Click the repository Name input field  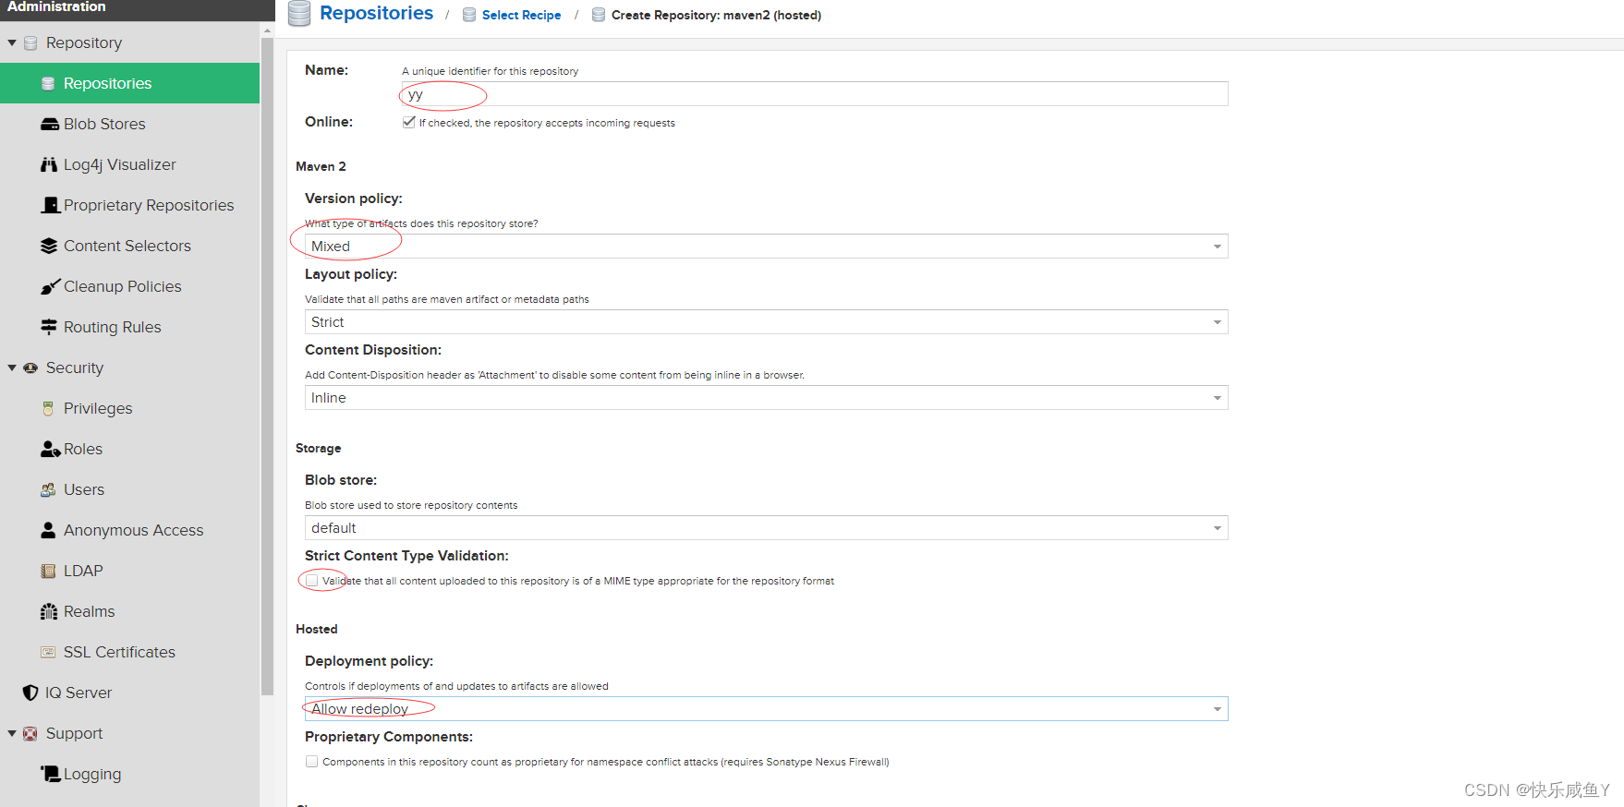813,94
